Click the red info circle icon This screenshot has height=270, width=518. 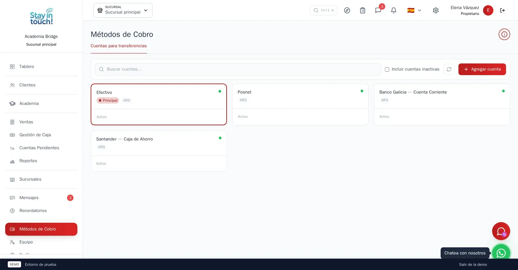(504, 34)
